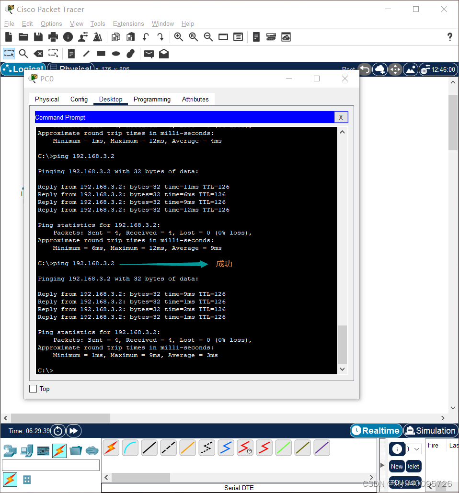Select the Draw Rectangle tool
Image resolution: width=459 pixels, height=493 pixels.
click(101, 54)
